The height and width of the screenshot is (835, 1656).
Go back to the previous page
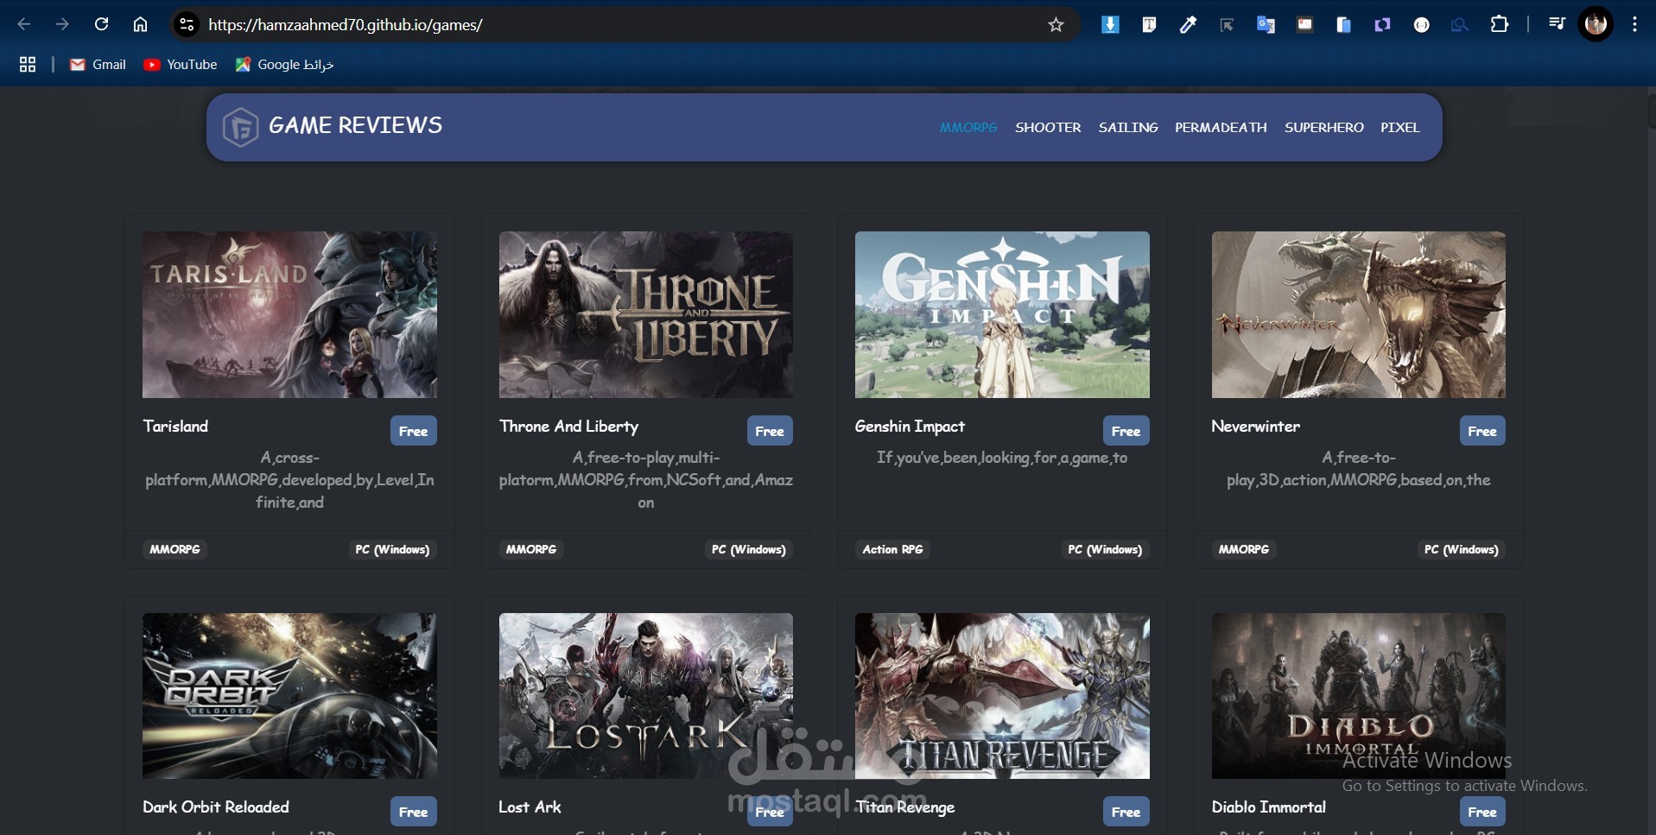pyautogui.click(x=24, y=24)
